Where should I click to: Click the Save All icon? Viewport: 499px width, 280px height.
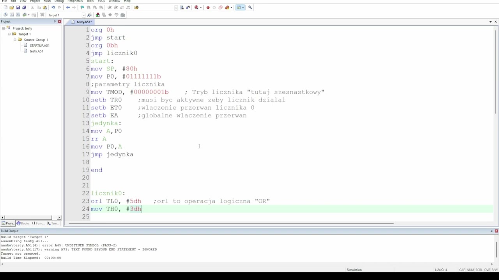coord(24,7)
